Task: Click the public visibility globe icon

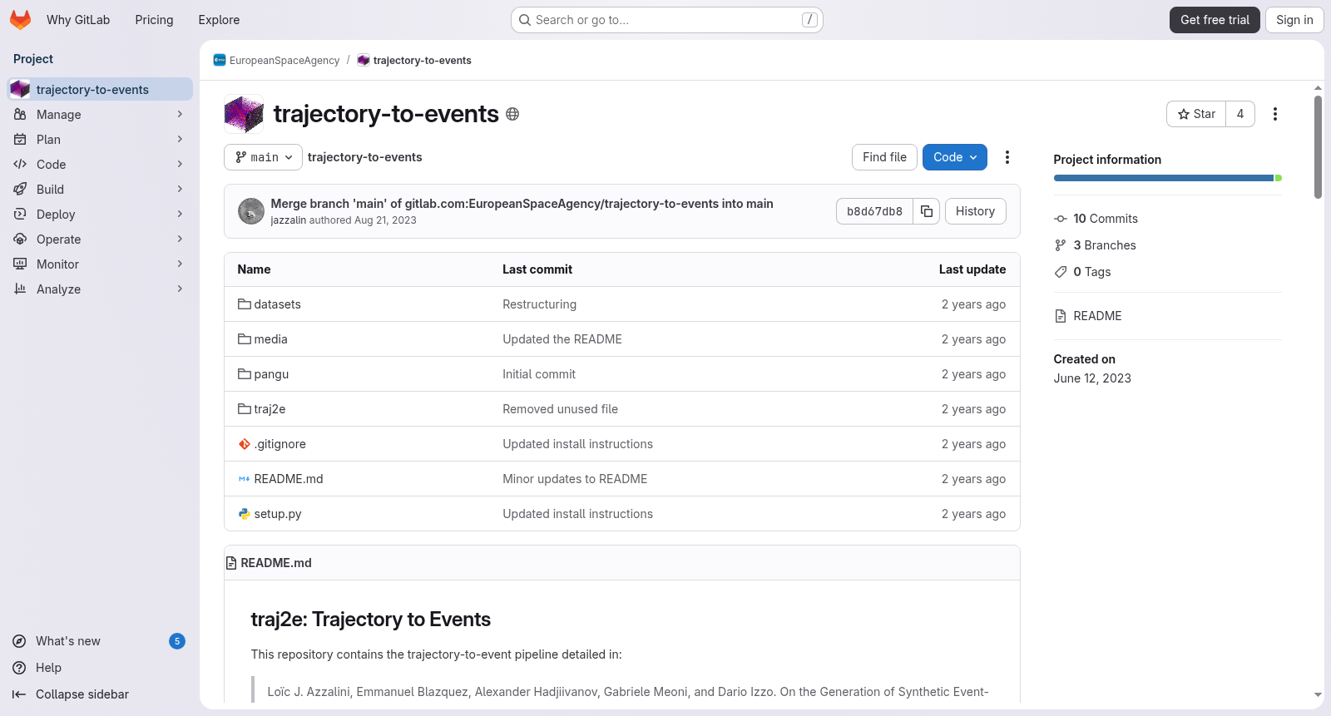Action: [x=512, y=114]
